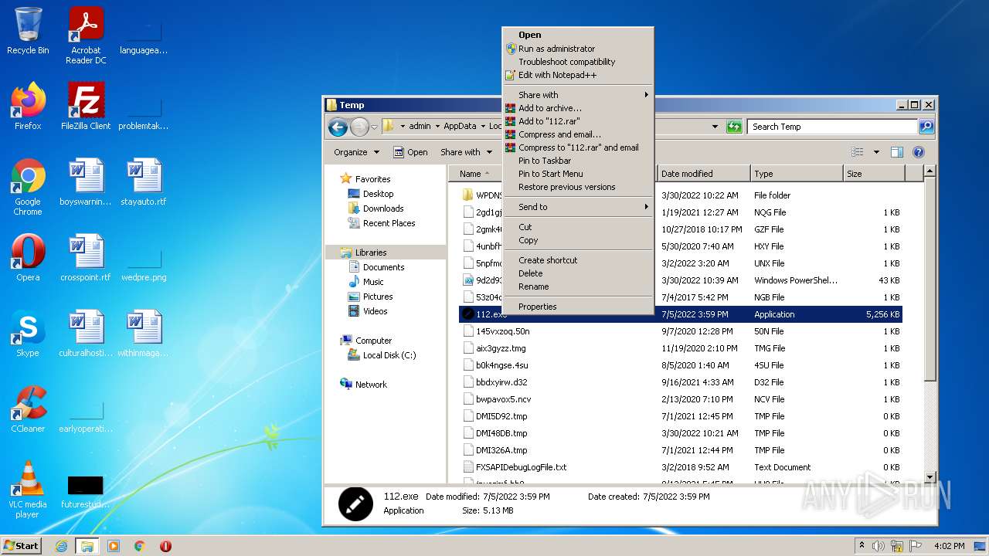The width and height of the screenshot is (989, 556).
Task: Open Share with toolbar dropdown
Action: click(466, 152)
